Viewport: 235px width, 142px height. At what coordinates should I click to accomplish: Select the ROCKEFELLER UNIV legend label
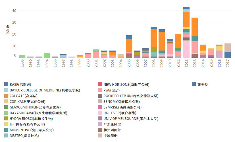(x=131, y=96)
